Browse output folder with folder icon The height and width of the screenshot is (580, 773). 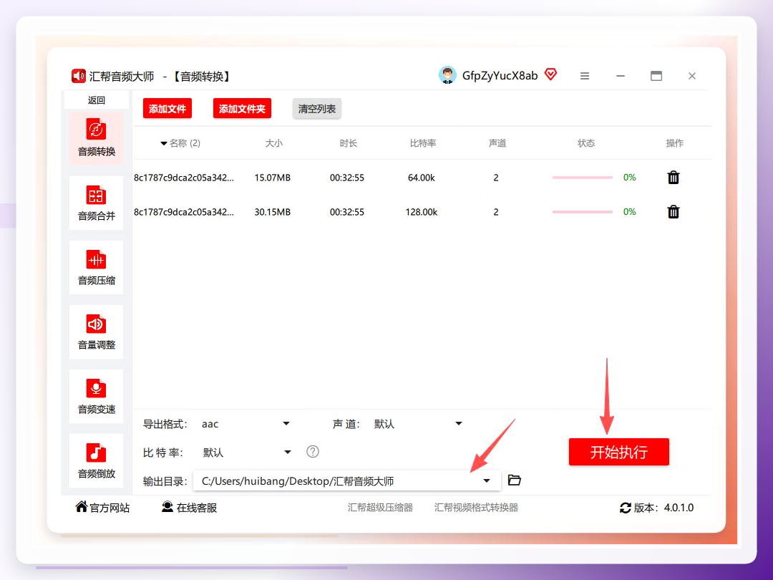pyautogui.click(x=514, y=480)
